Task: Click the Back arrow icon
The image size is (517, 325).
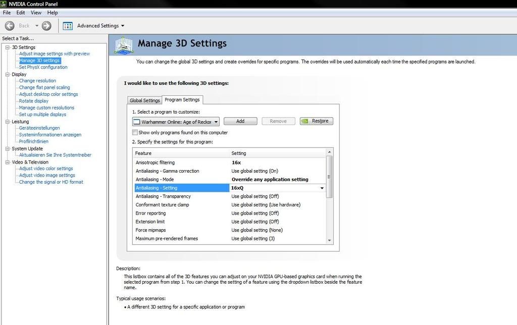Action: coord(10,26)
